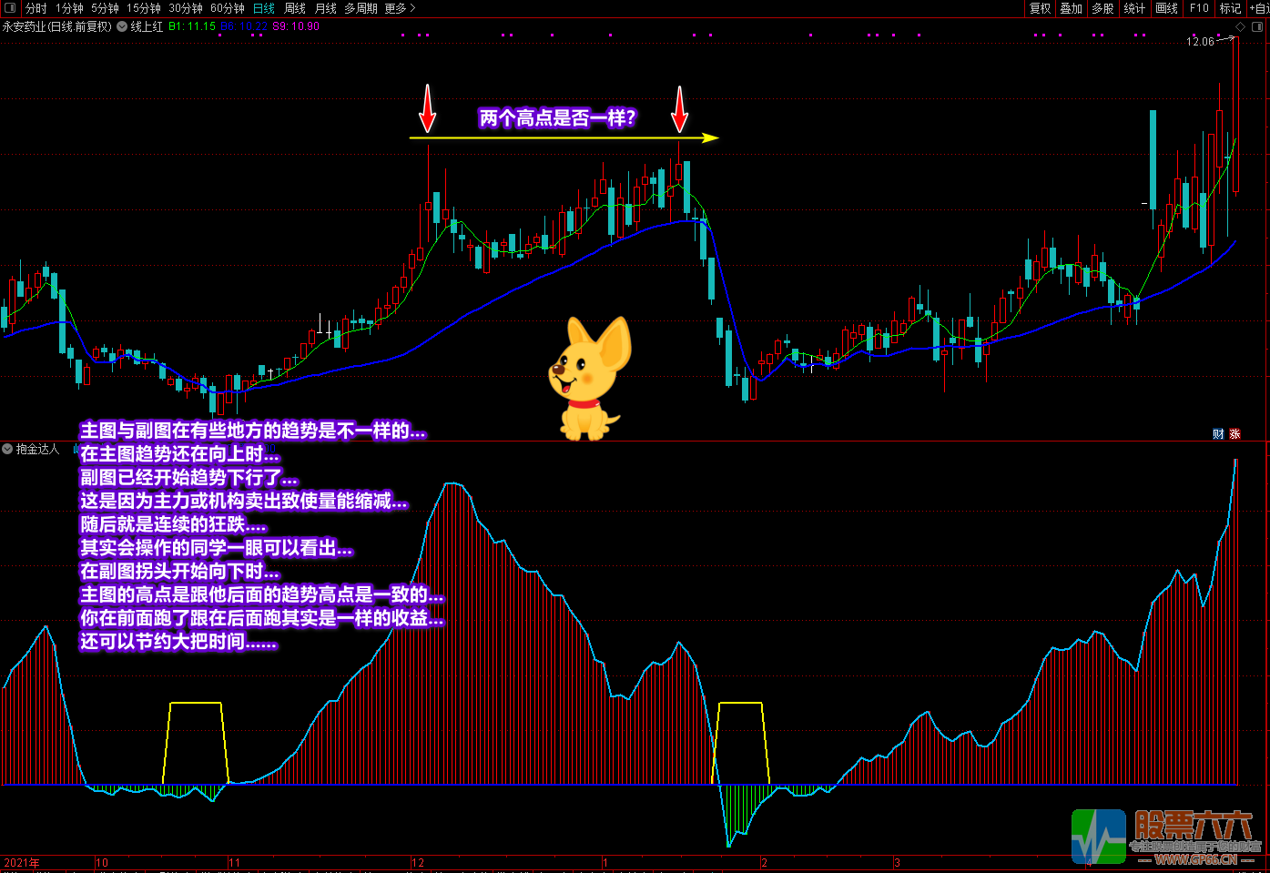Image resolution: width=1270 pixels, height=873 pixels.
Task: Open the 标记 marker tool
Action: (1230, 8)
